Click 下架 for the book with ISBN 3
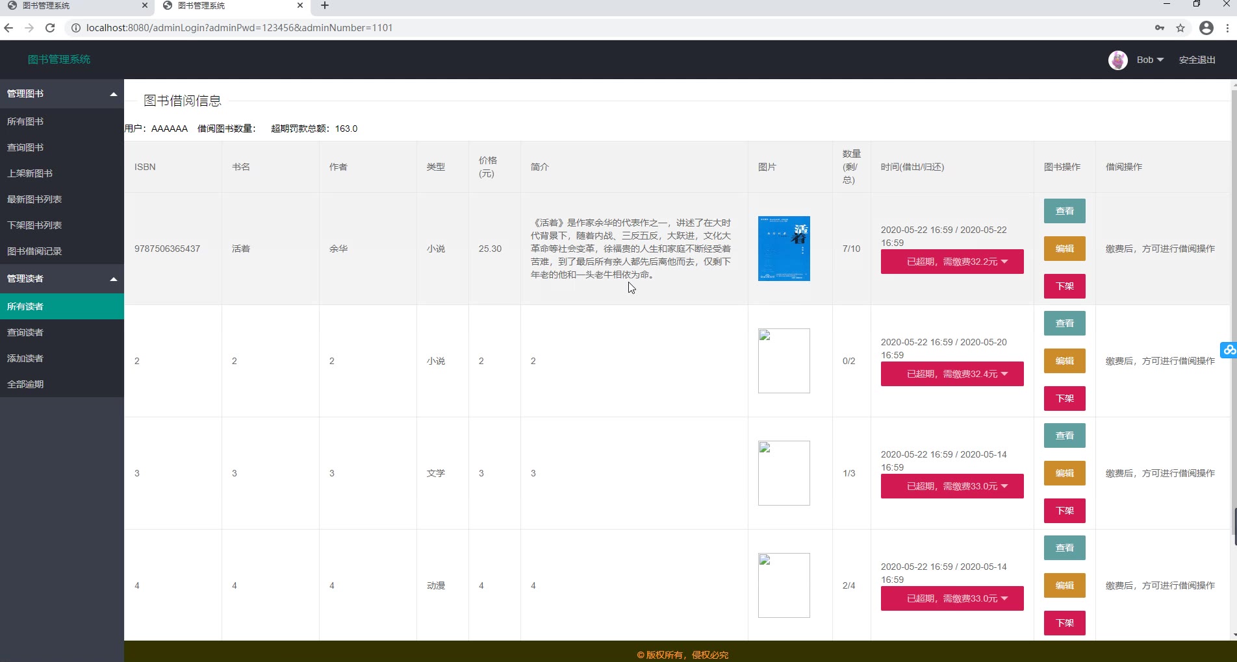This screenshot has width=1237, height=662. click(1064, 511)
